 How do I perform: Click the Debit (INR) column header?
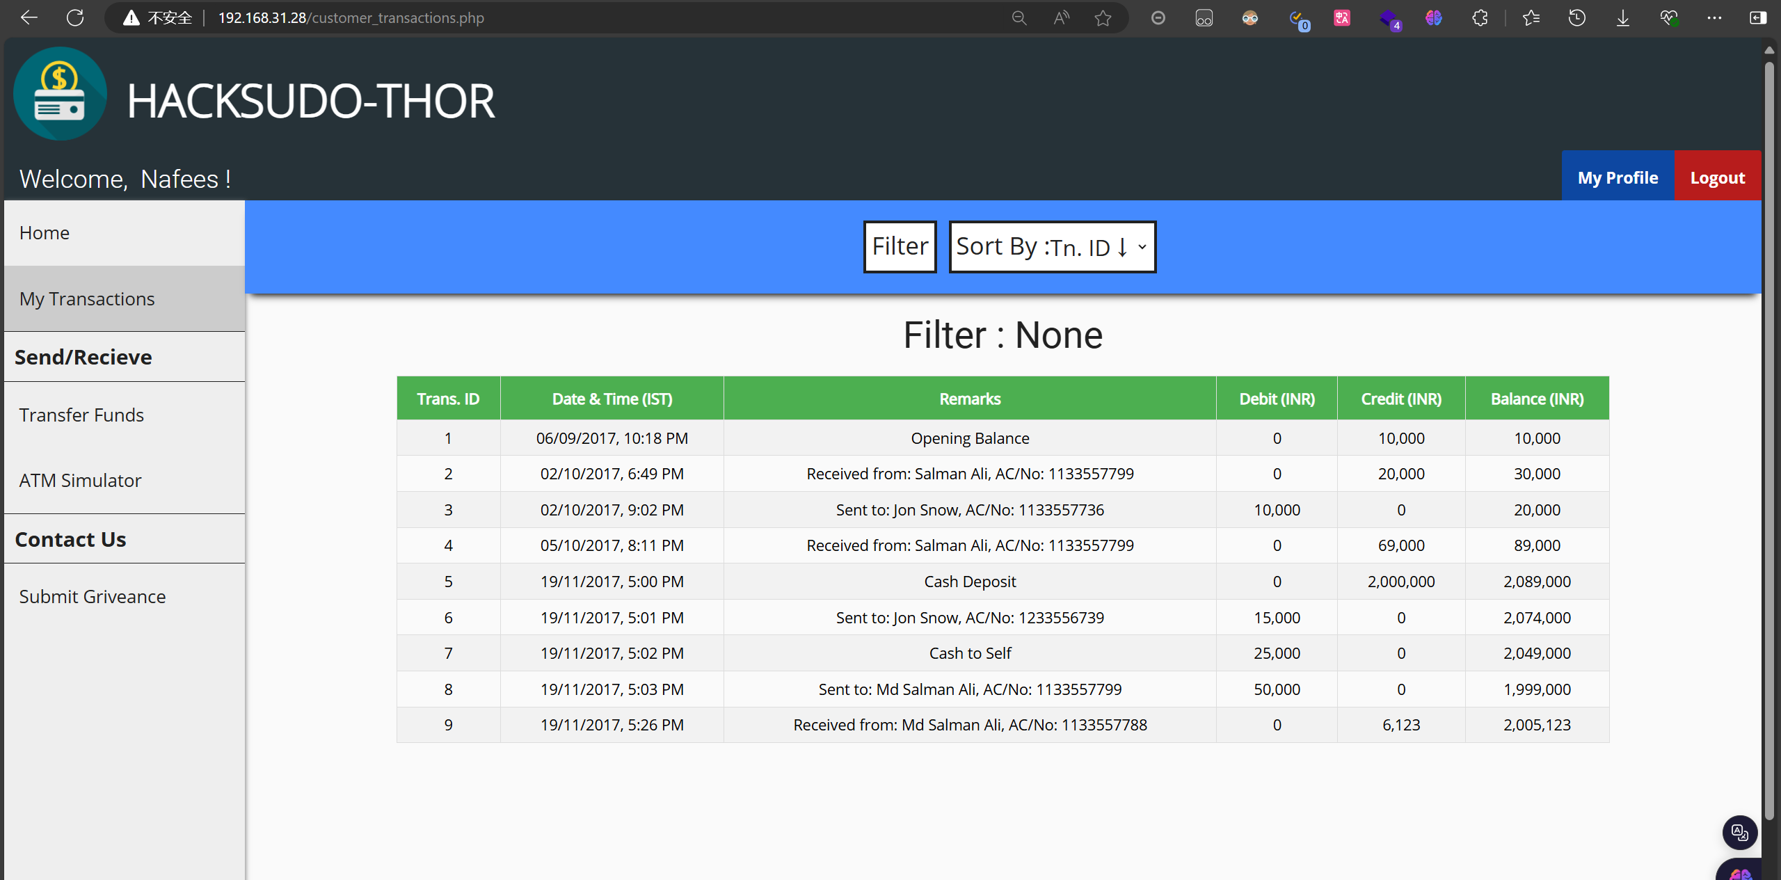pos(1277,399)
